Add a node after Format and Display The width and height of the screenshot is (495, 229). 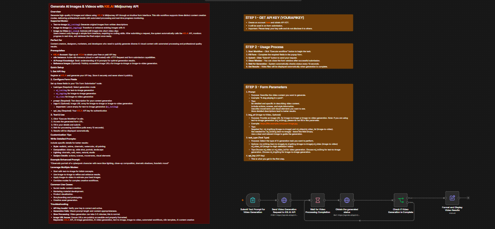[x=468, y=198]
